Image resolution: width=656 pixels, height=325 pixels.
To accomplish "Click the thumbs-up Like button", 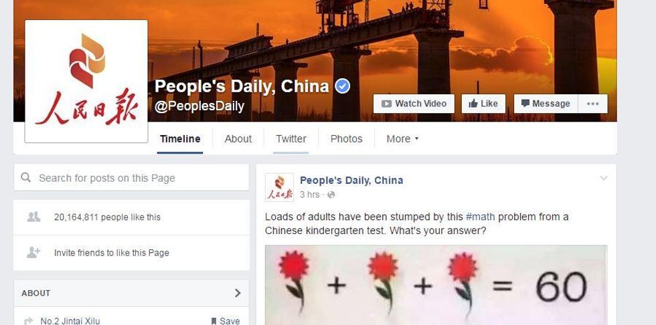I will tap(483, 104).
